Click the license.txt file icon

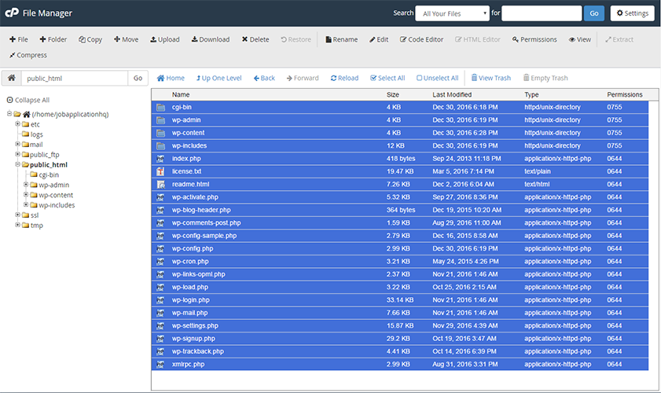tap(160, 171)
